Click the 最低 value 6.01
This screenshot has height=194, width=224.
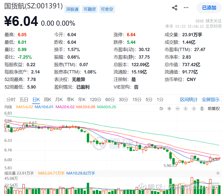click(22, 42)
